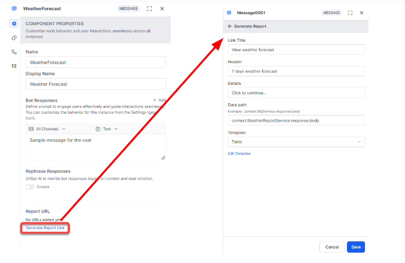The width and height of the screenshot is (405, 263).
Task: Open the All Channels dropdown
Action: tap(47, 129)
